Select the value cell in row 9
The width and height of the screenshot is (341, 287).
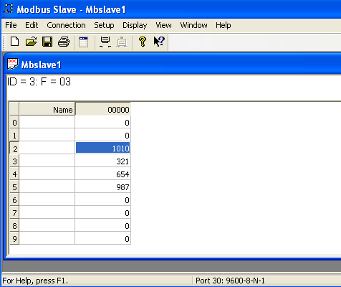[103, 238]
